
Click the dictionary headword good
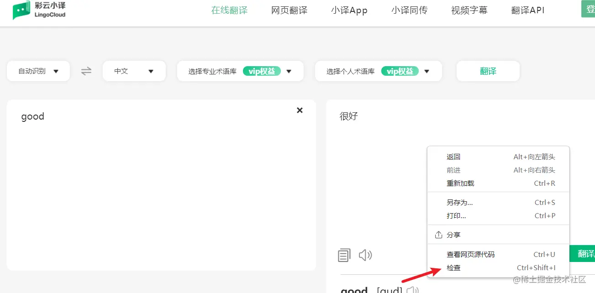[354, 289]
